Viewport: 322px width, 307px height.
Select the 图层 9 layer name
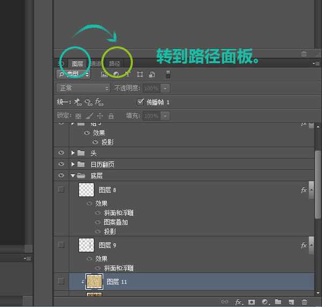pos(107,245)
